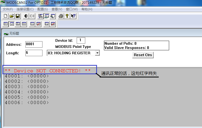Open the 查看(V) menu
The height and width of the screenshot is (128, 202).
(x=57, y=9)
